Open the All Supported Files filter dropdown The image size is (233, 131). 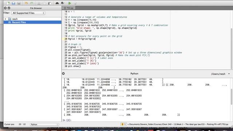(28, 13)
